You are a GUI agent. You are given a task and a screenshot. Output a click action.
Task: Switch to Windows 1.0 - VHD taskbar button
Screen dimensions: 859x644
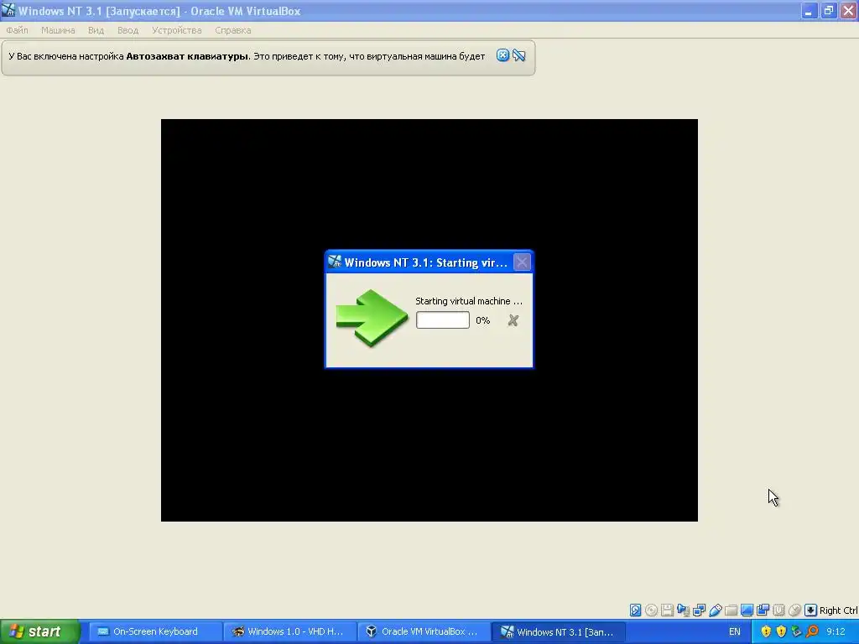click(289, 631)
